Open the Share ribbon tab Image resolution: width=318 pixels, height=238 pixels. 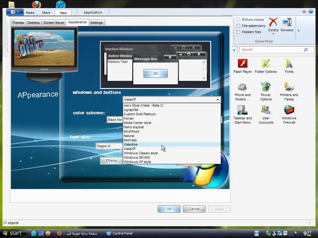point(46,12)
